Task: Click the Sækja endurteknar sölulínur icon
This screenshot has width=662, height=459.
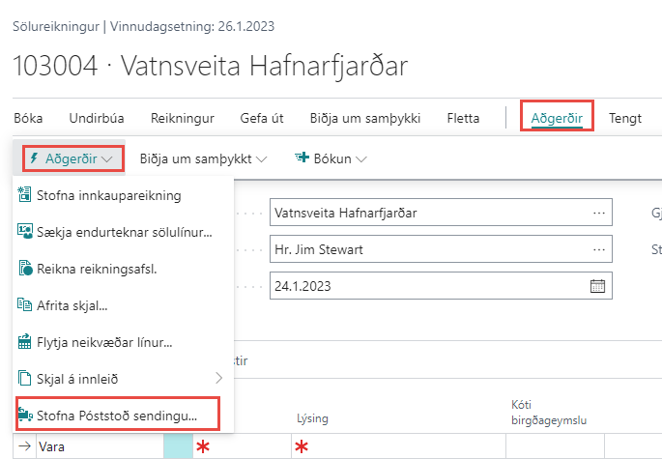Action: [x=26, y=232]
